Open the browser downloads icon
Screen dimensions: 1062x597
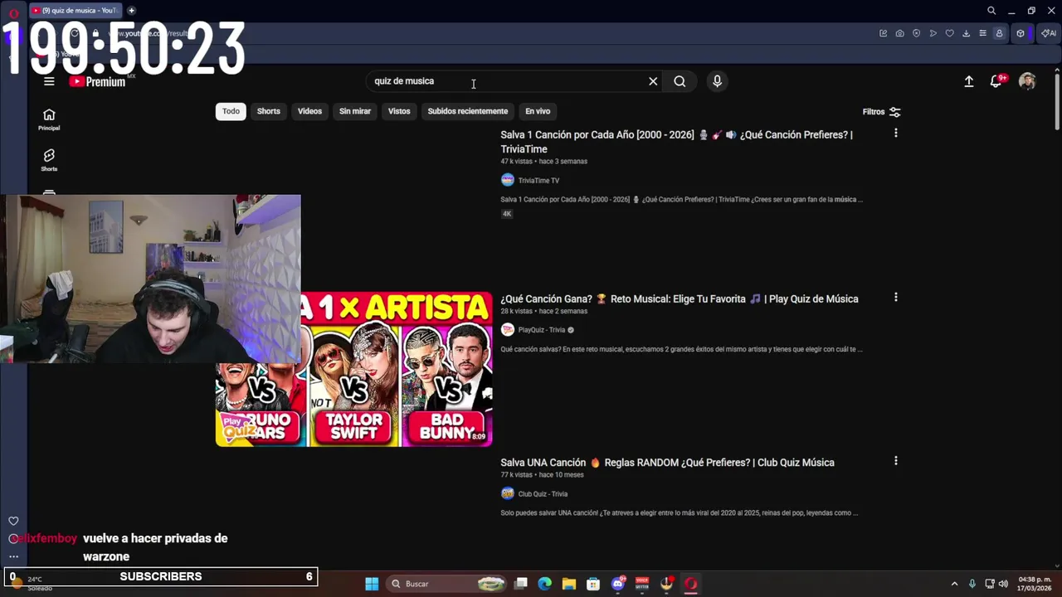click(x=966, y=33)
